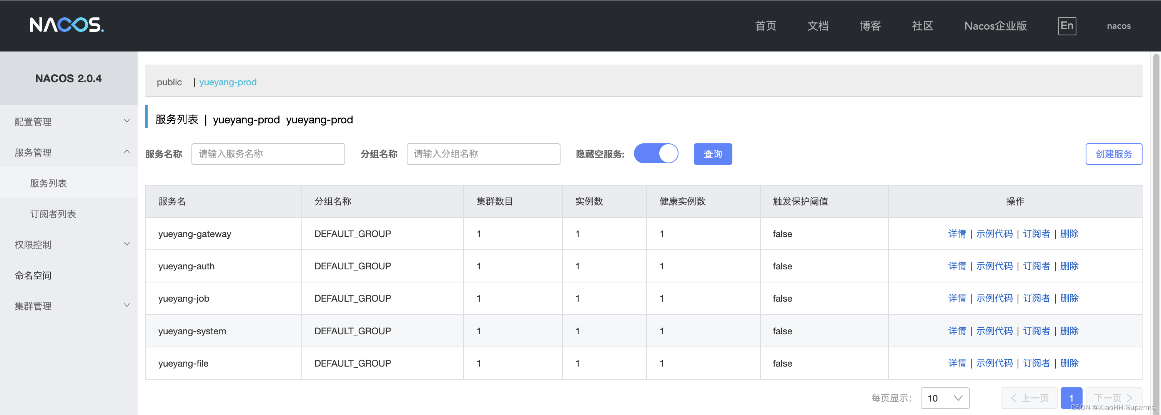The height and width of the screenshot is (415, 1161).
Task: Toggle the hide empty services switch
Action: click(656, 154)
